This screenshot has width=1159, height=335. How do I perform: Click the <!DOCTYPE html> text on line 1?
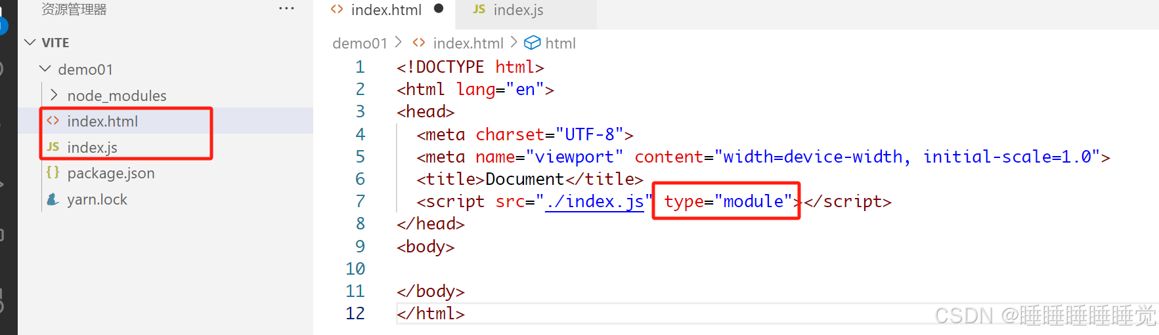pos(470,67)
